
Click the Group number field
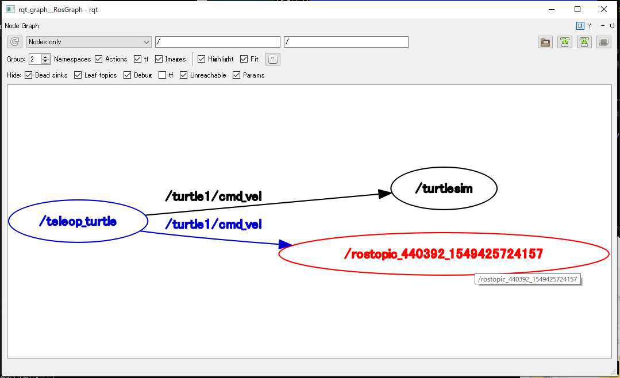click(x=35, y=59)
